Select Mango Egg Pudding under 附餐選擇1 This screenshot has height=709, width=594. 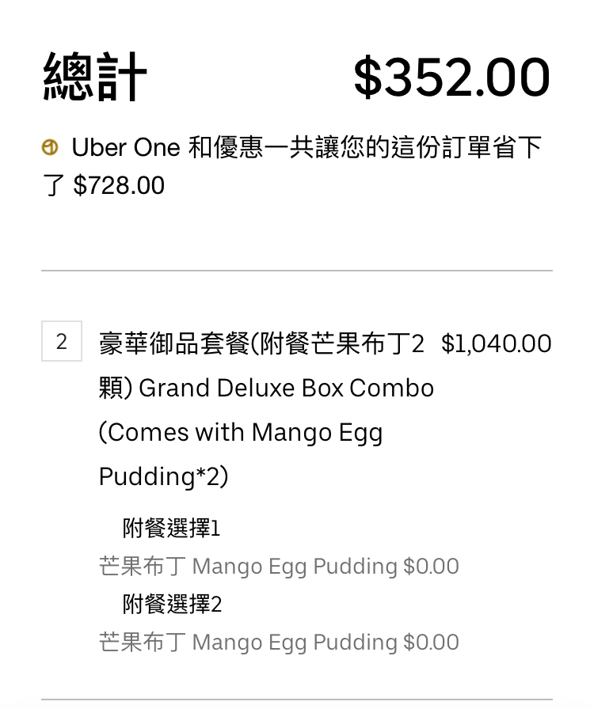click(x=295, y=567)
